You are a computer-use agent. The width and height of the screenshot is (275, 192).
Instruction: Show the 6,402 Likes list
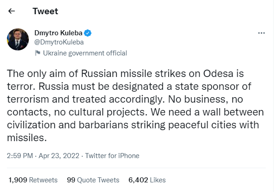coord(146,180)
